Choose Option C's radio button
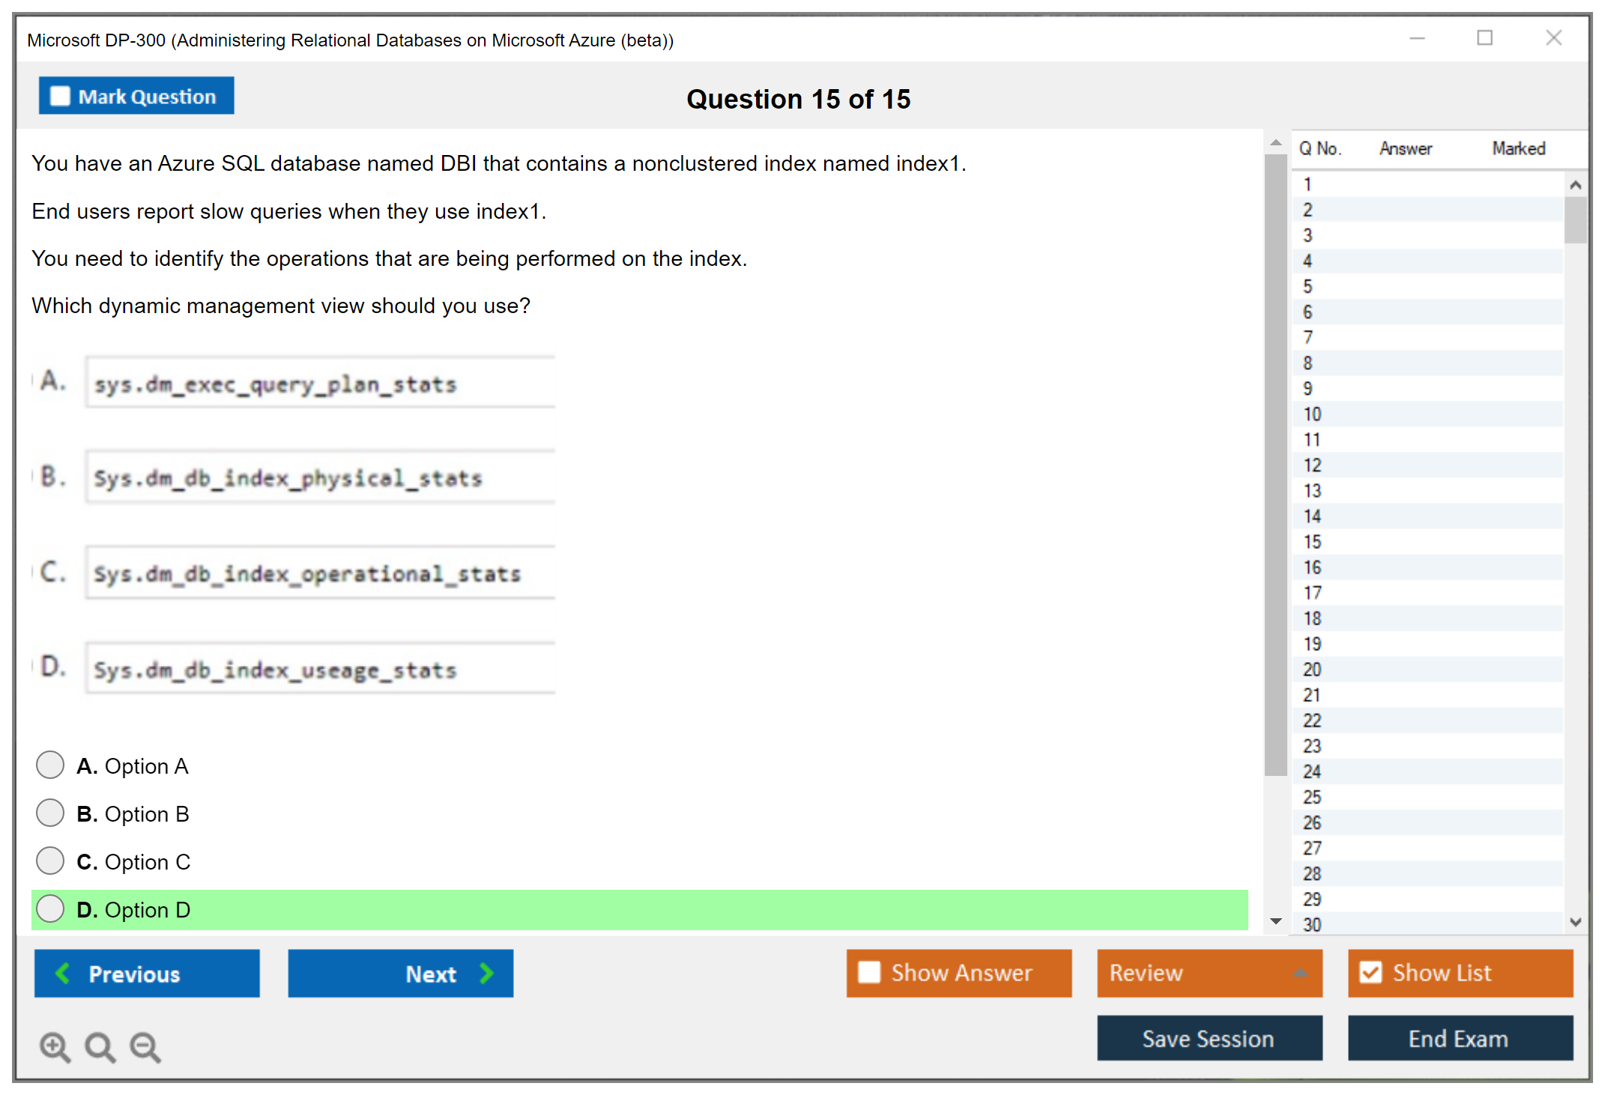Screen dimensions: 1611x1101 click(50, 861)
